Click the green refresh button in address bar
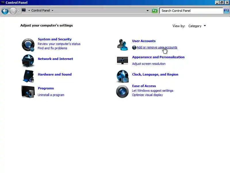The image size is (230, 173). tap(155, 11)
